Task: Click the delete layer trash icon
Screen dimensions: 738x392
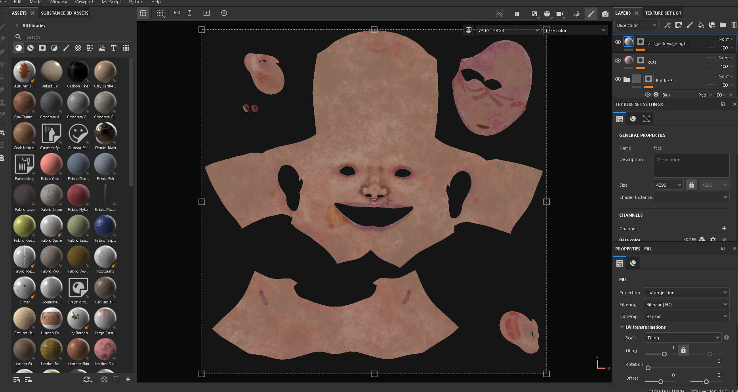Action: (x=734, y=25)
